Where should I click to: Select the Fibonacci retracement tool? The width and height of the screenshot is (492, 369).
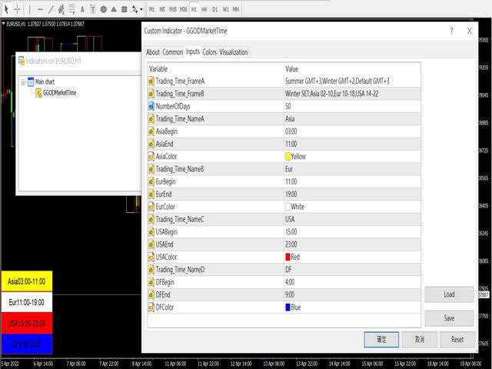coord(71,9)
